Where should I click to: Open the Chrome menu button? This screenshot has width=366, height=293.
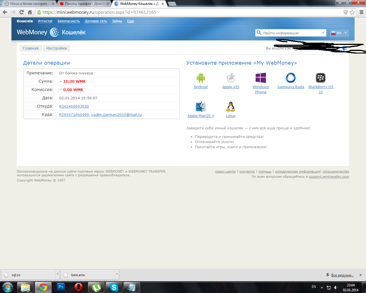(x=361, y=12)
